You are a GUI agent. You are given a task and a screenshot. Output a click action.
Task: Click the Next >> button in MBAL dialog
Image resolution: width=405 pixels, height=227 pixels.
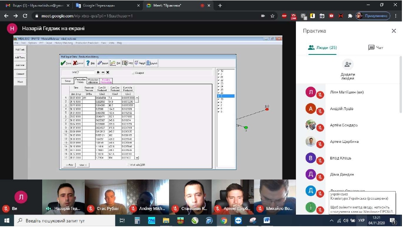[83, 165]
